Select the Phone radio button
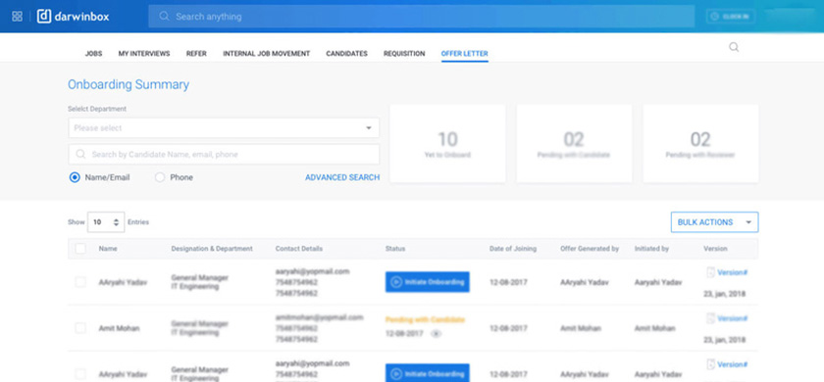This screenshot has height=382, width=824. [x=160, y=177]
